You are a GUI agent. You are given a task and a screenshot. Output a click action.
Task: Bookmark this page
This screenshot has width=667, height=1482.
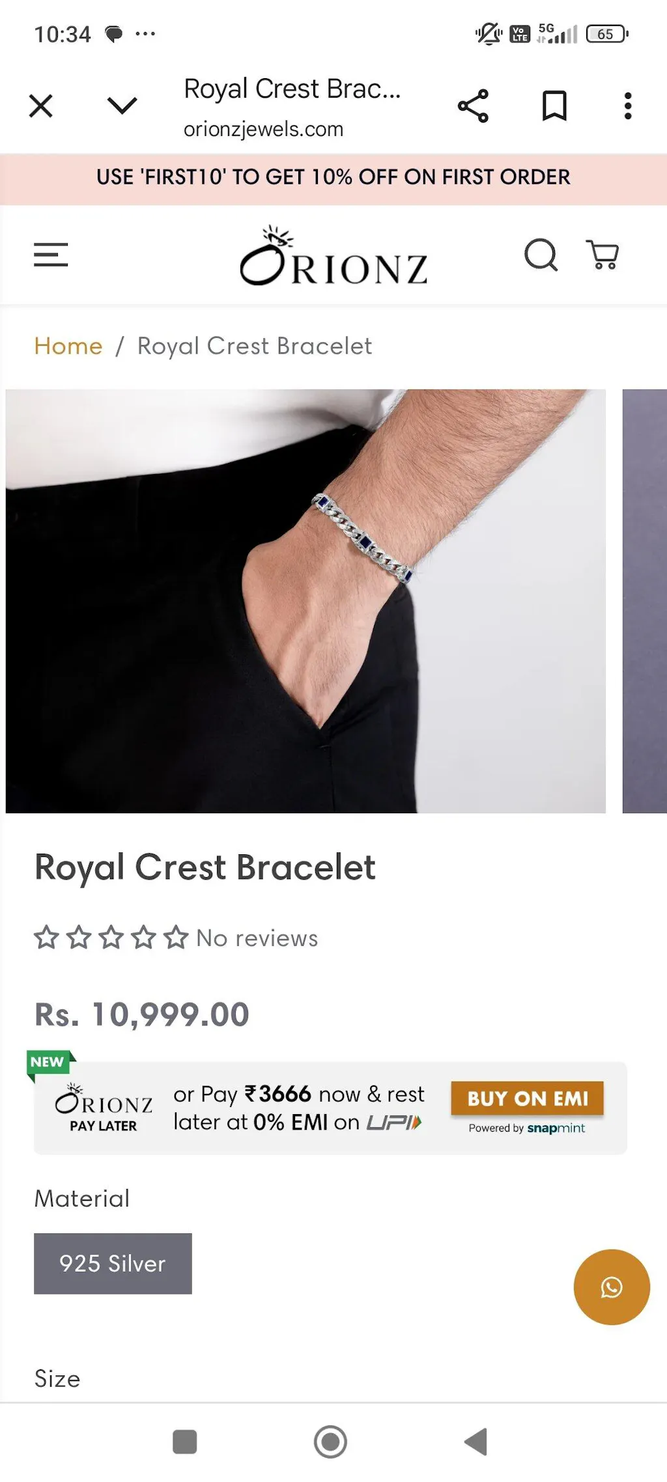(x=554, y=106)
